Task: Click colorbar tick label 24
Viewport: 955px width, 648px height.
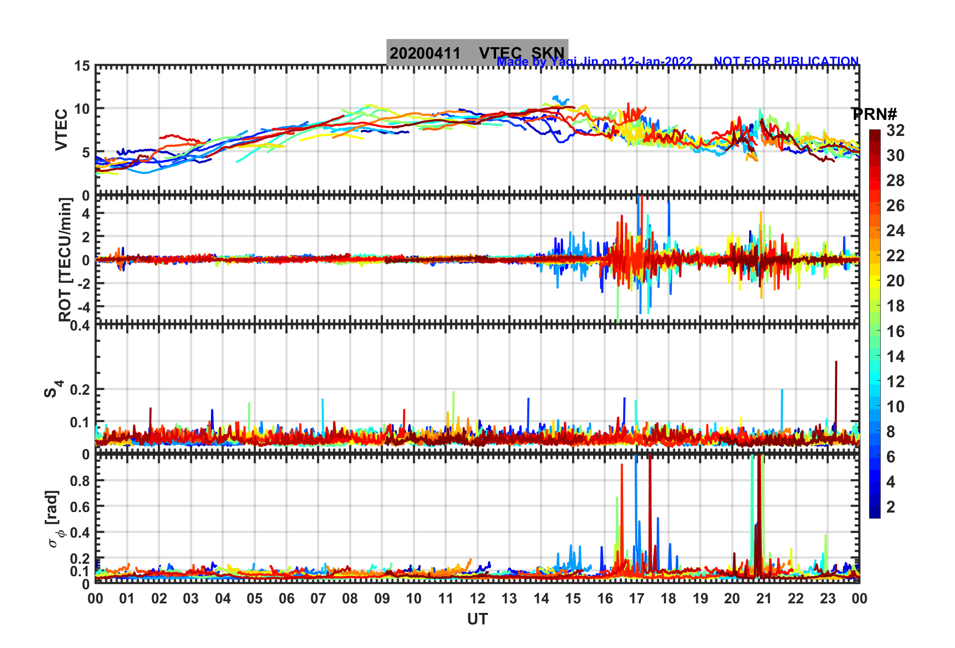Action: pos(895,231)
